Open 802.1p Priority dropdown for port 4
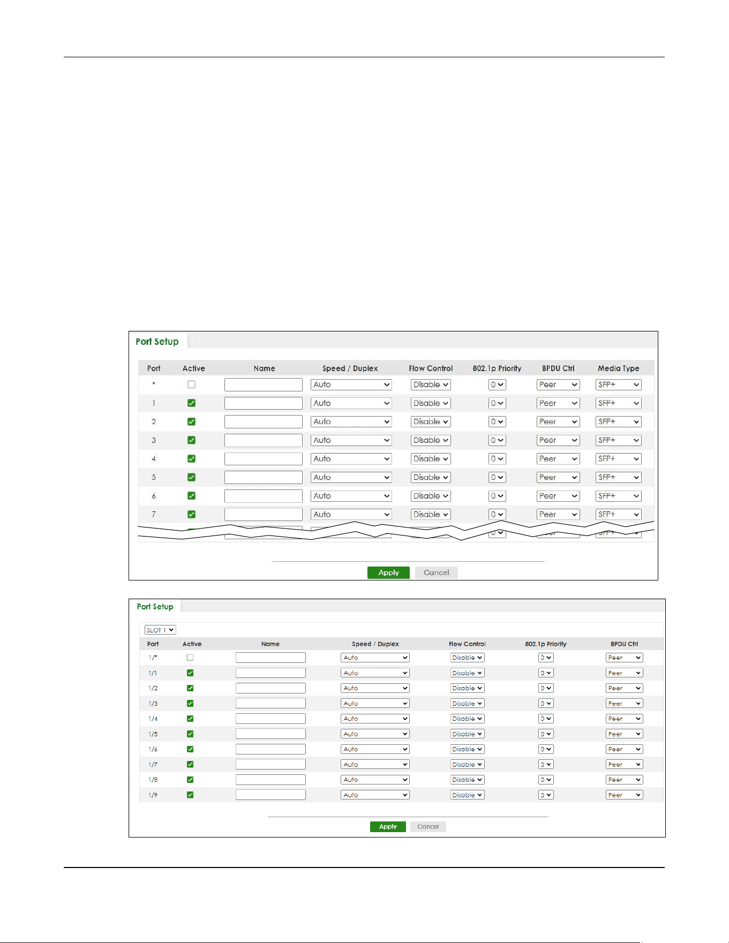 (x=497, y=459)
